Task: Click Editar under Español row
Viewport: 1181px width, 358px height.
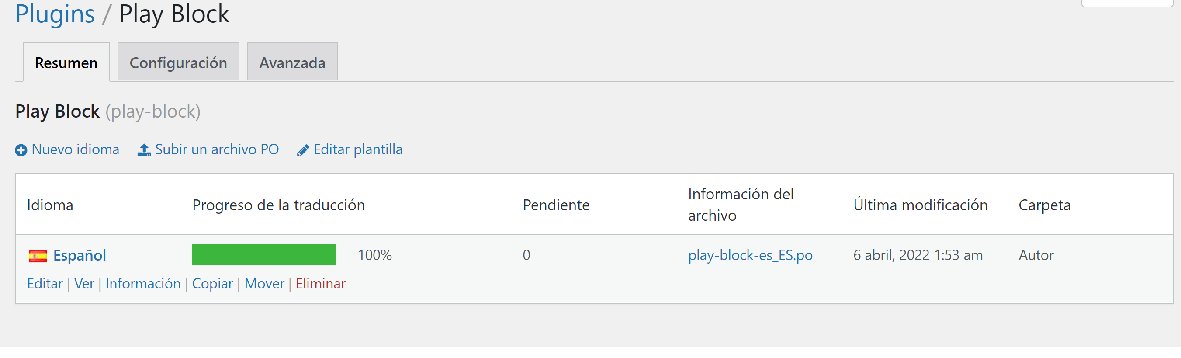Action: coord(45,284)
